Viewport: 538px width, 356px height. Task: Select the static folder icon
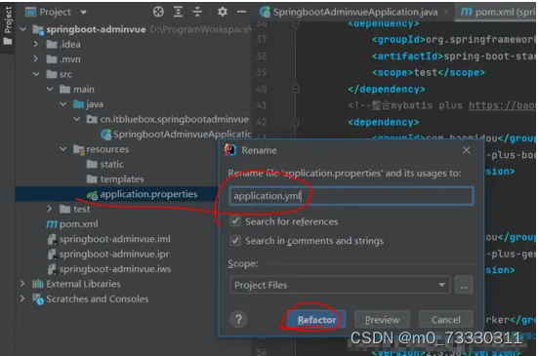pyautogui.click(x=92, y=164)
